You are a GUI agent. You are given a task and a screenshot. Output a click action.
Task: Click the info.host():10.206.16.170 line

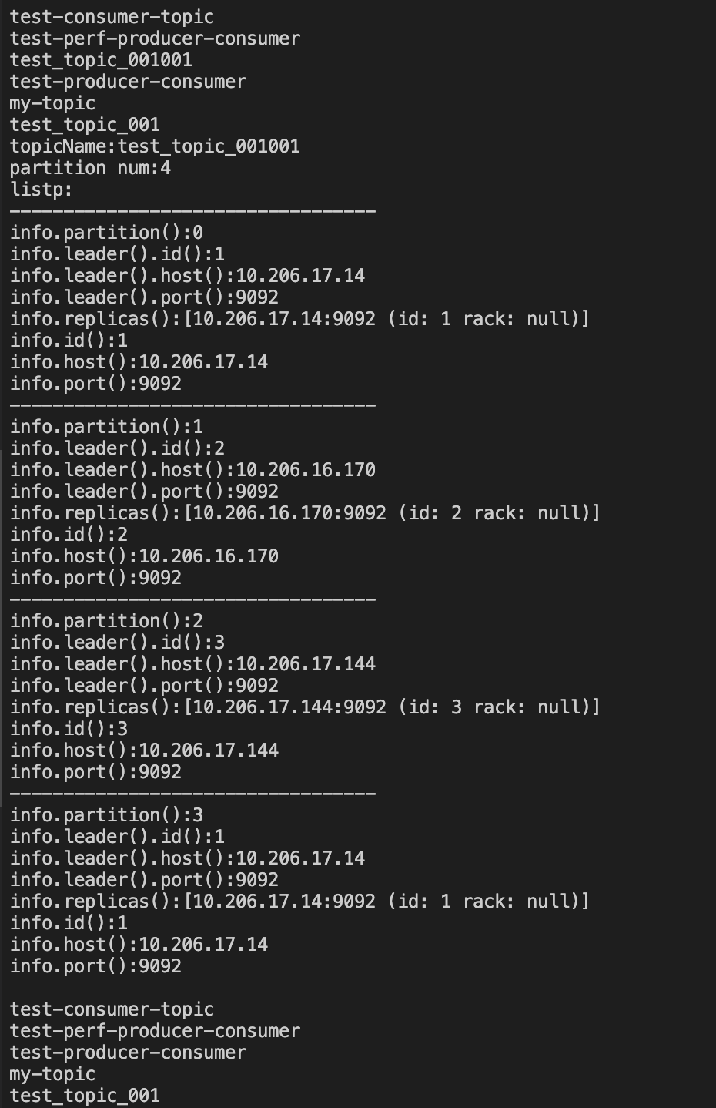coord(144,556)
